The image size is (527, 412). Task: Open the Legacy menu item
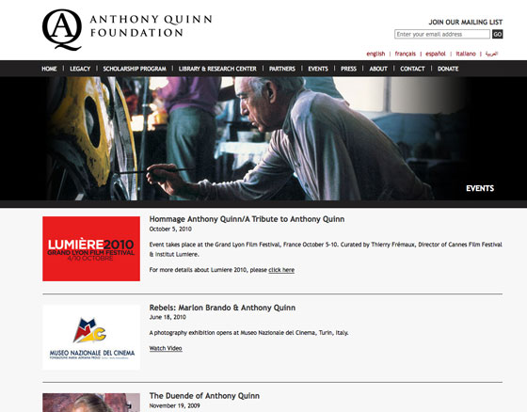80,69
